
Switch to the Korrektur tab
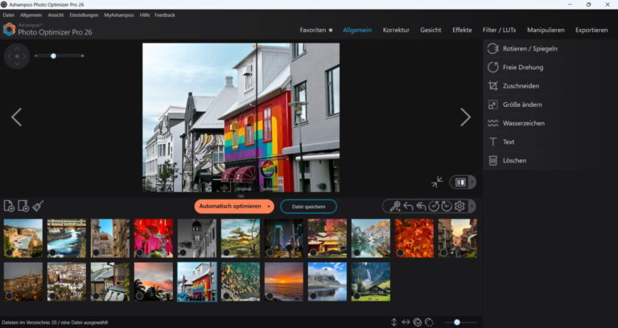click(396, 30)
